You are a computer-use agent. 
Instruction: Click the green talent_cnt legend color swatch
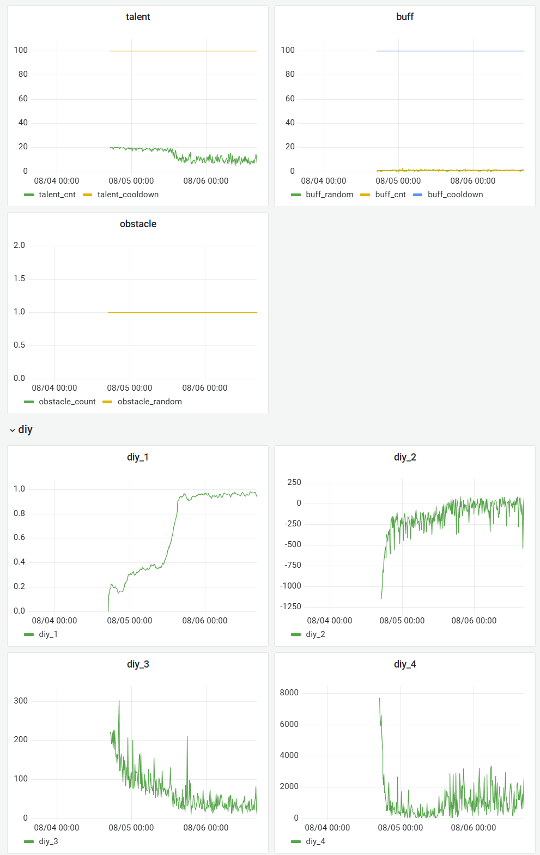[x=29, y=195]
